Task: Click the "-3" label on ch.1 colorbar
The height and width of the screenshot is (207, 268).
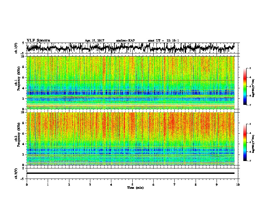Action: pyautogui.click(x=249, y=68)
